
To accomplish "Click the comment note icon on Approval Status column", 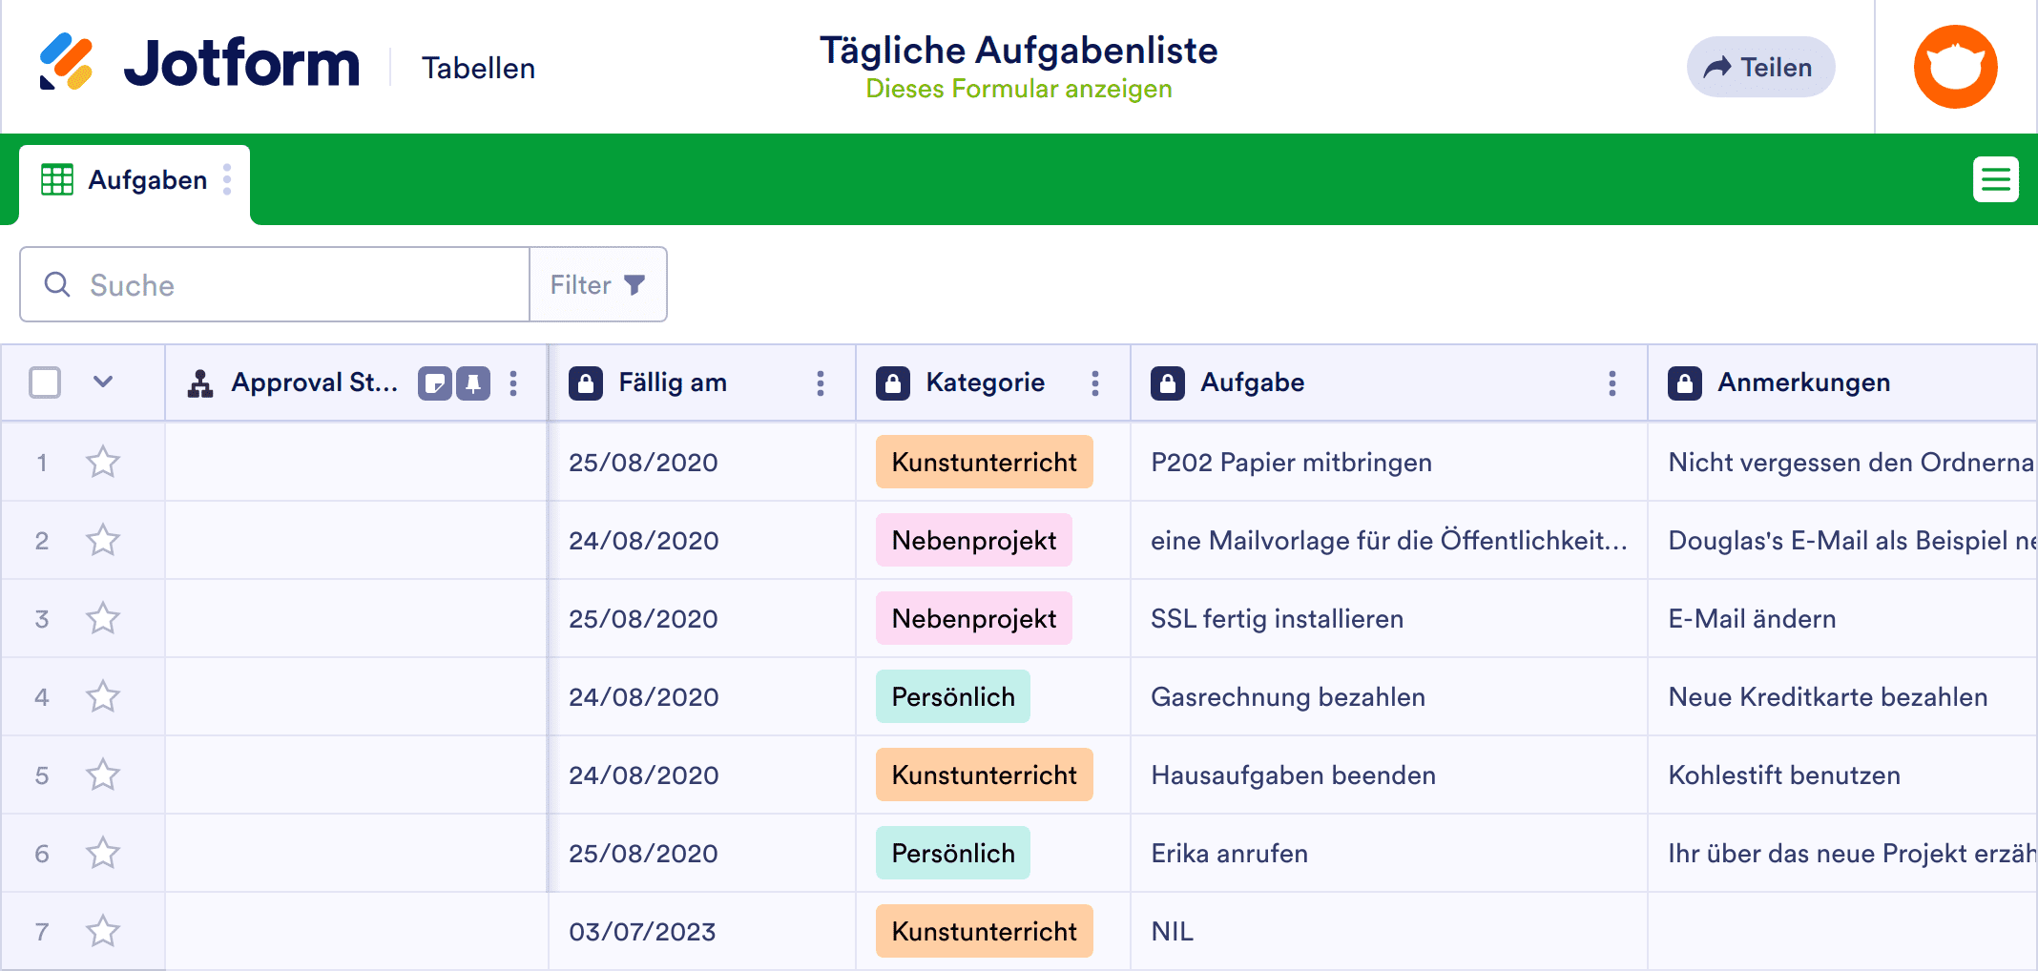I will (437, 382).
